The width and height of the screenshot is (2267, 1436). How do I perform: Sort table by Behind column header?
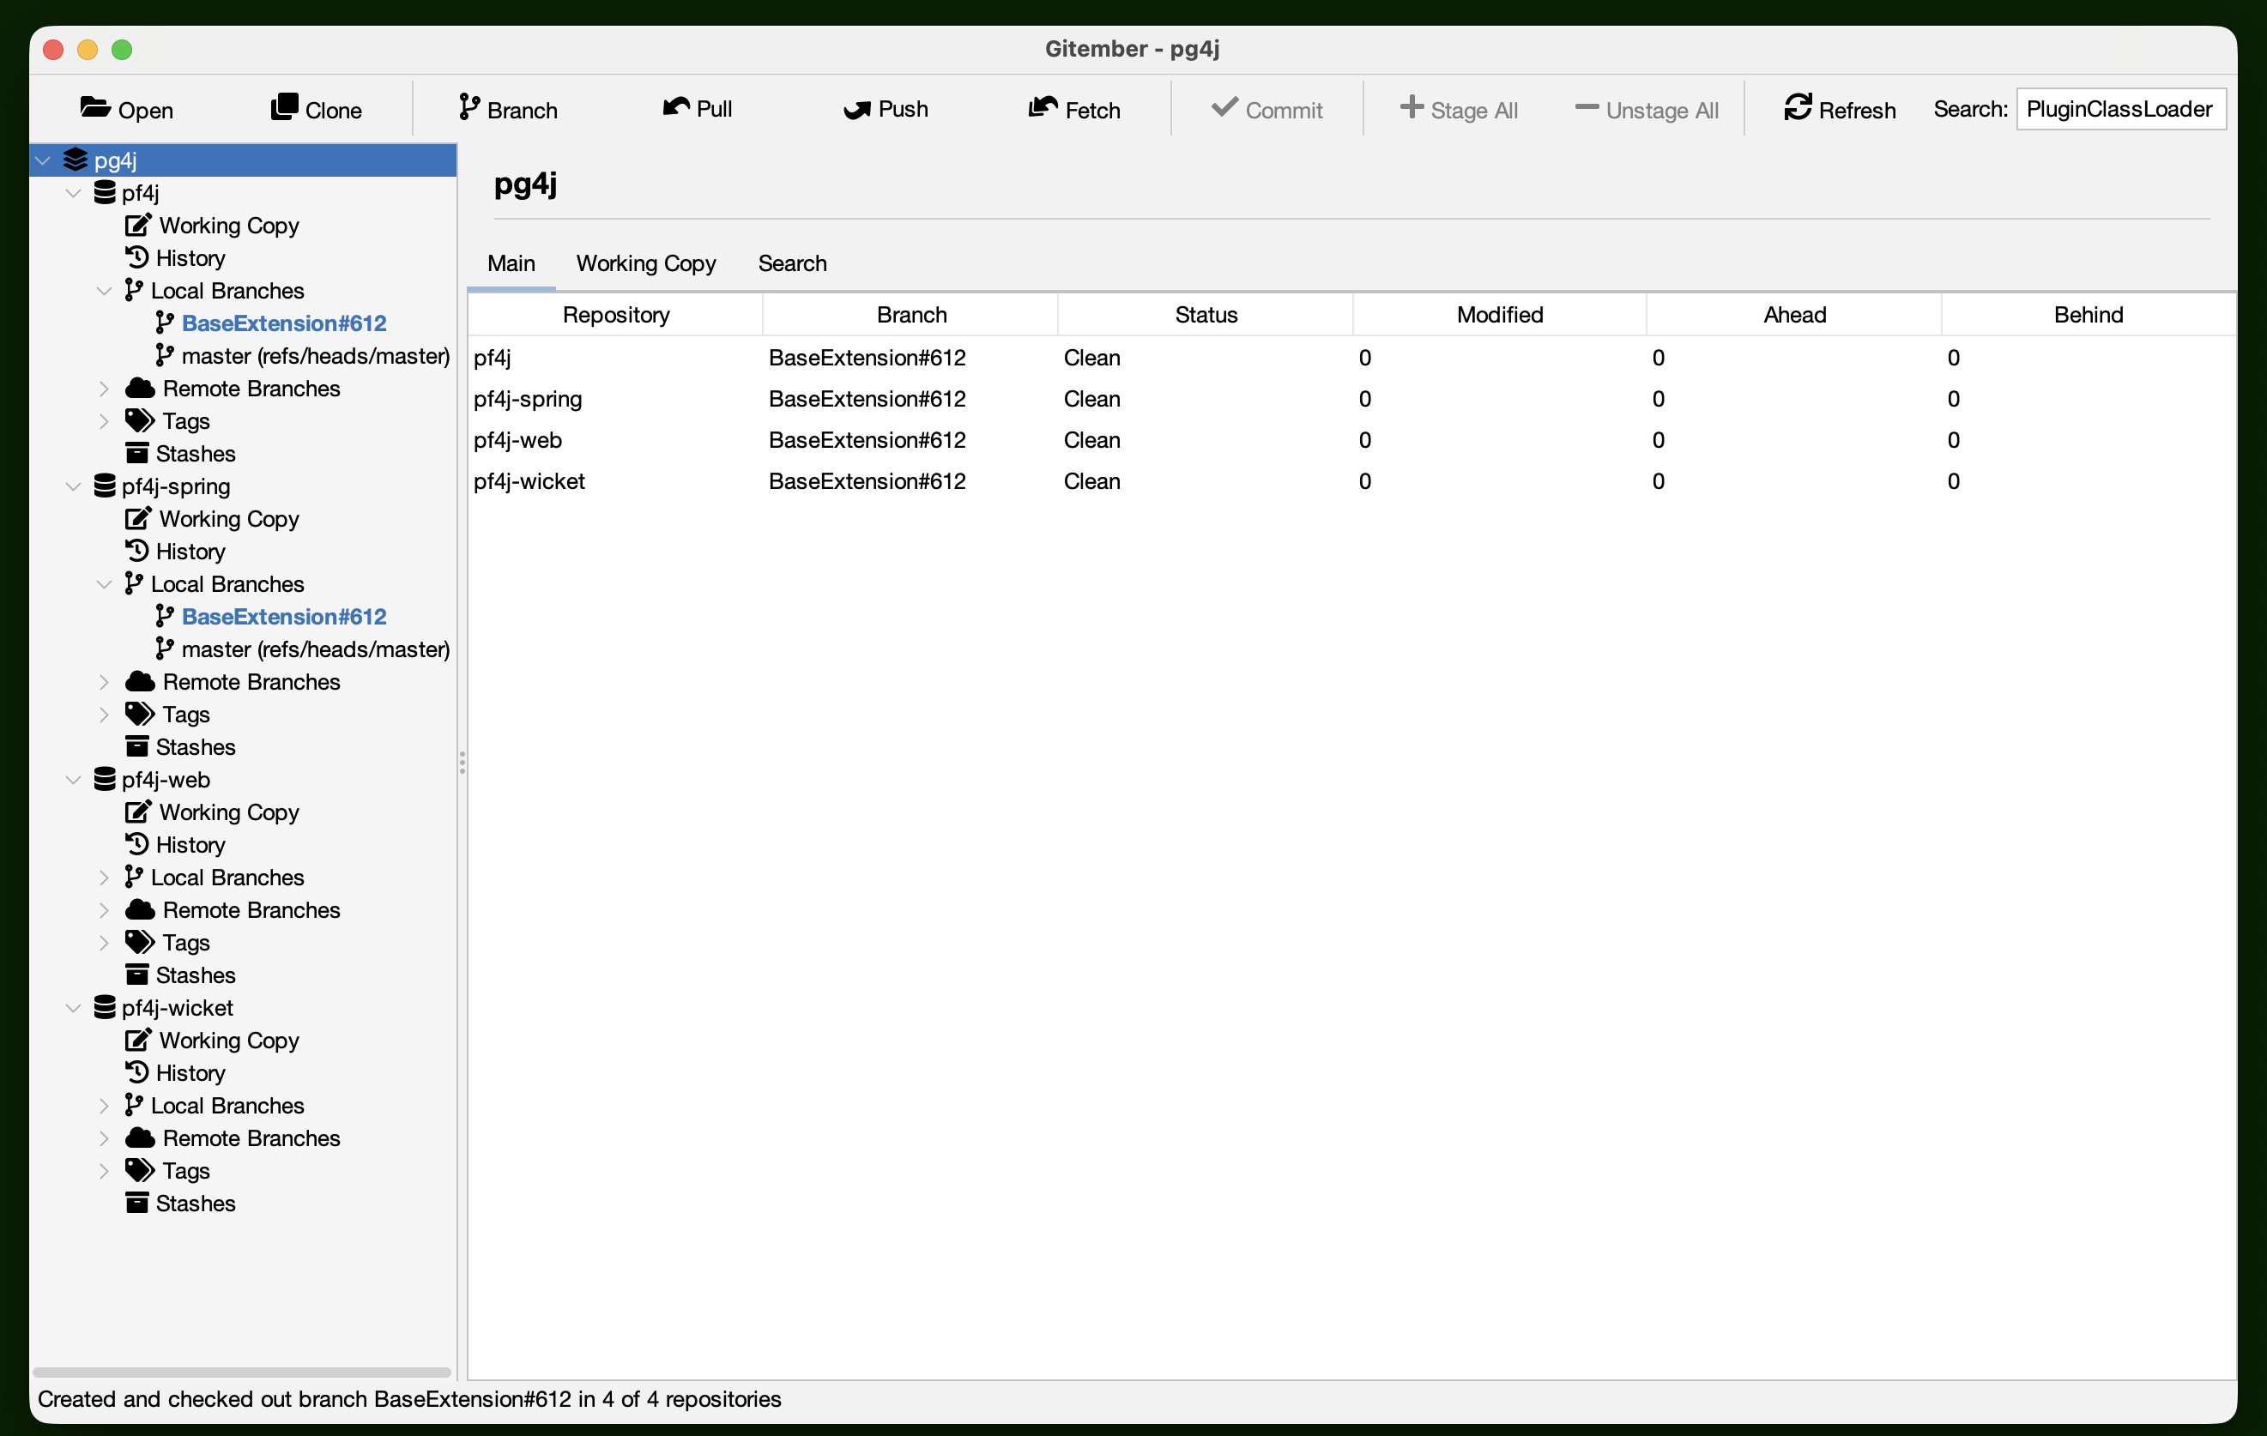(x=2089, y=314)
